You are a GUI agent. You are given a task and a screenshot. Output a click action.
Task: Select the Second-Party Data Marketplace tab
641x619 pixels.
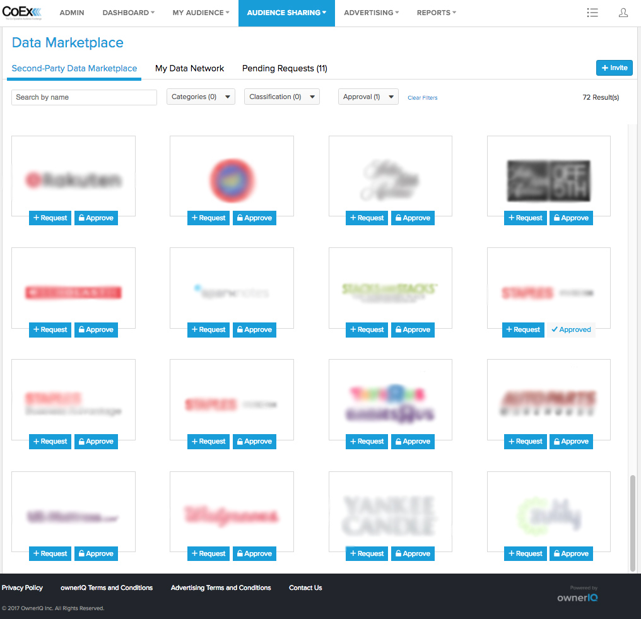click(74, 68)
